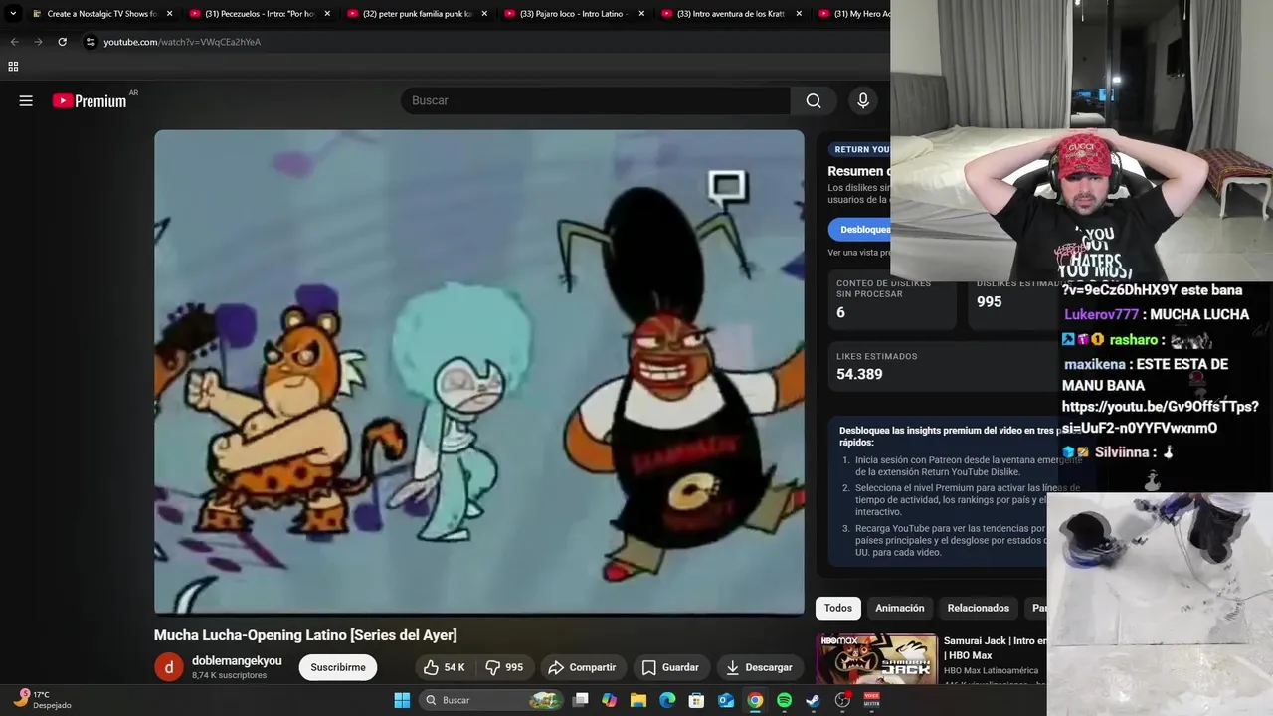Start voice search with microphone icon
This screenshot has height=716, width=1273.
(x=863, y=100)
